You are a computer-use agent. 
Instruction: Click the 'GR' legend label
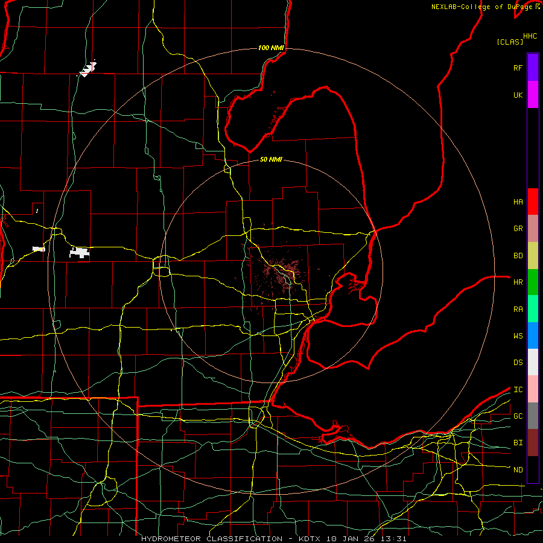click(518, 229)
